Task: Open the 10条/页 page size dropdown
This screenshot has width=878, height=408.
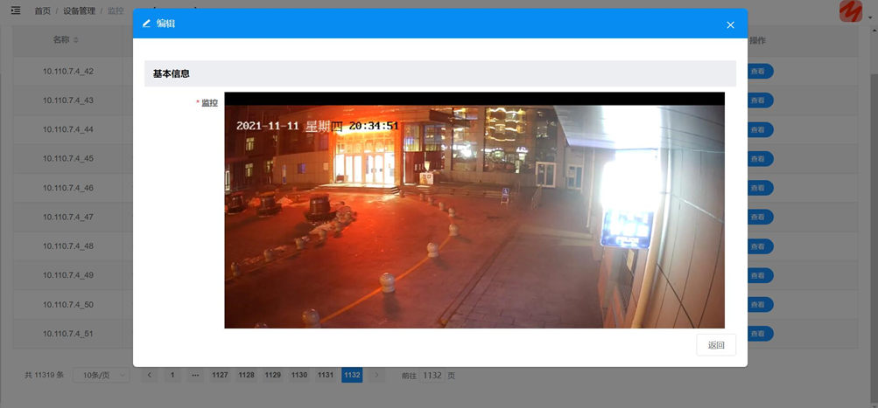Action: pyautogui.click(x=101, y=375)
